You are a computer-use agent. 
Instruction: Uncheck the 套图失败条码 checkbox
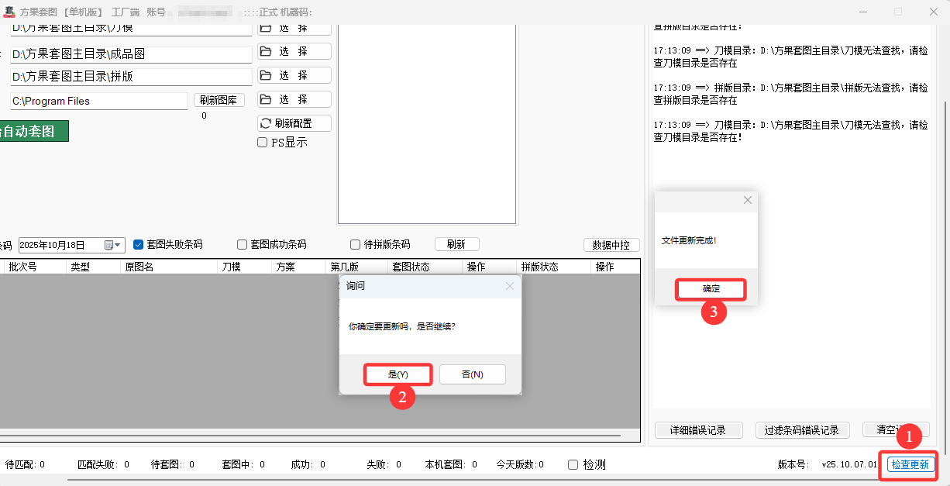138,244
